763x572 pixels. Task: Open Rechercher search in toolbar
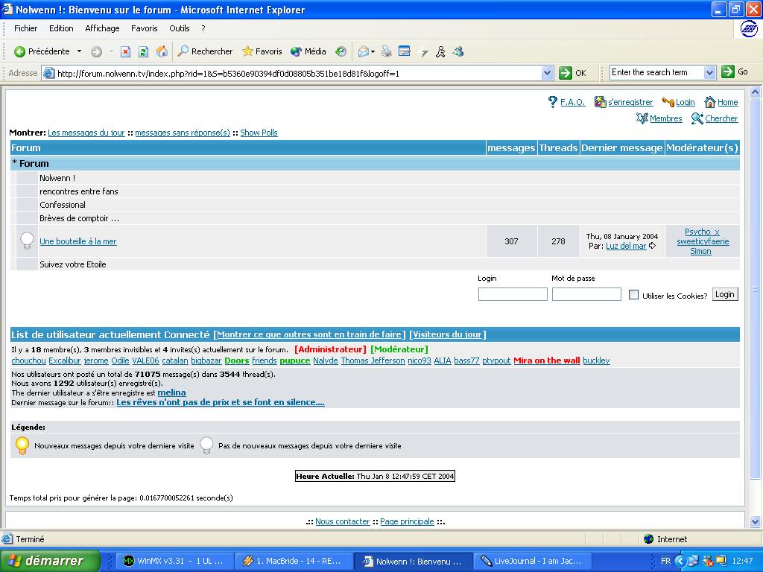point(205,51)
